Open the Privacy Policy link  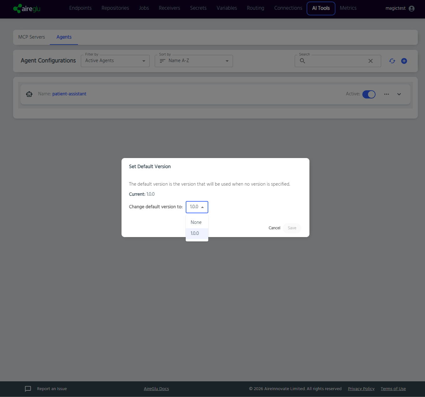[x=361, y=389]
